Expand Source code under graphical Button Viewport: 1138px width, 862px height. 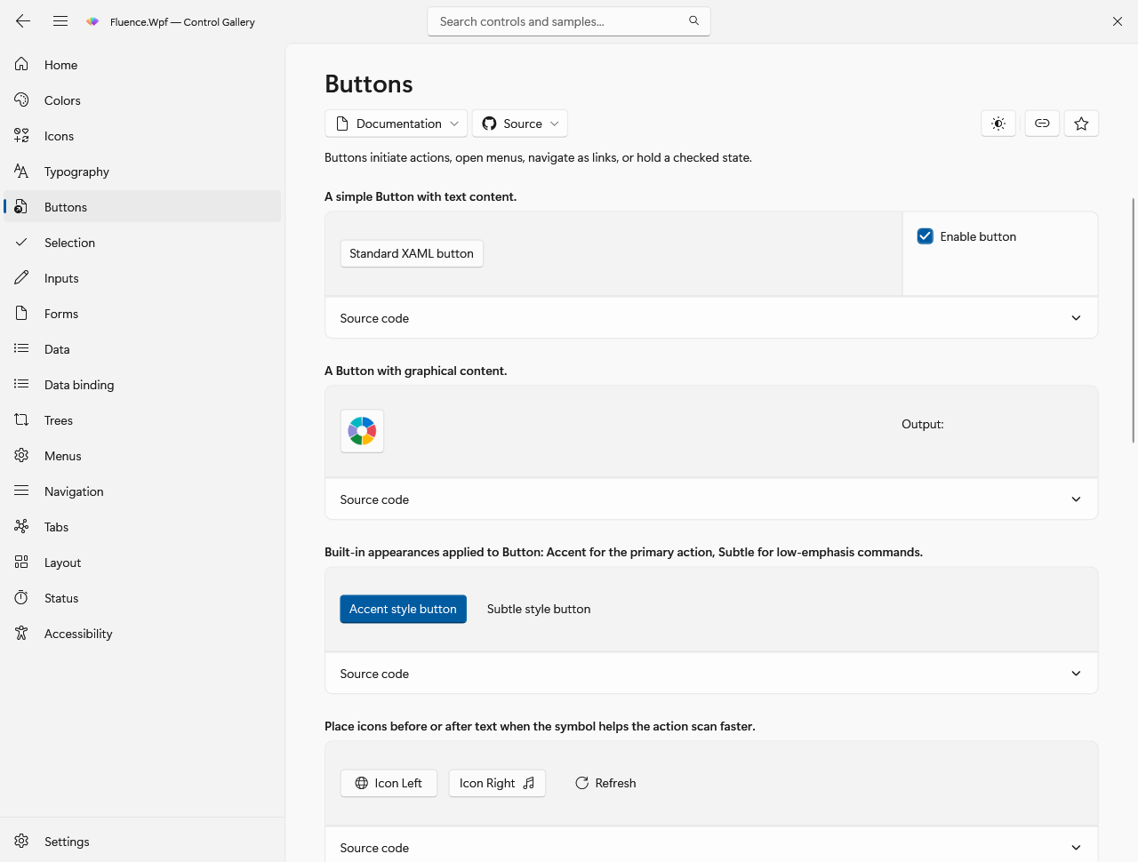[711, 499]
